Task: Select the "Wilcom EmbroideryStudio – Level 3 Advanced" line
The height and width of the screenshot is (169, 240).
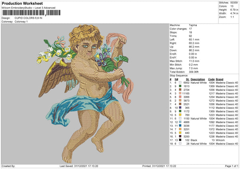Action: [28, 8]
